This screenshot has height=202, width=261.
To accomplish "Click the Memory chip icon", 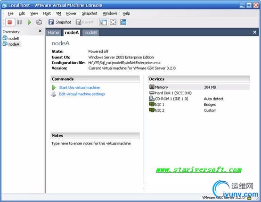I will coord(152,87).
